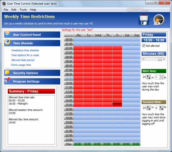172x152 pixels.
Task: Click the application icon in title bar
Action: 4,4
